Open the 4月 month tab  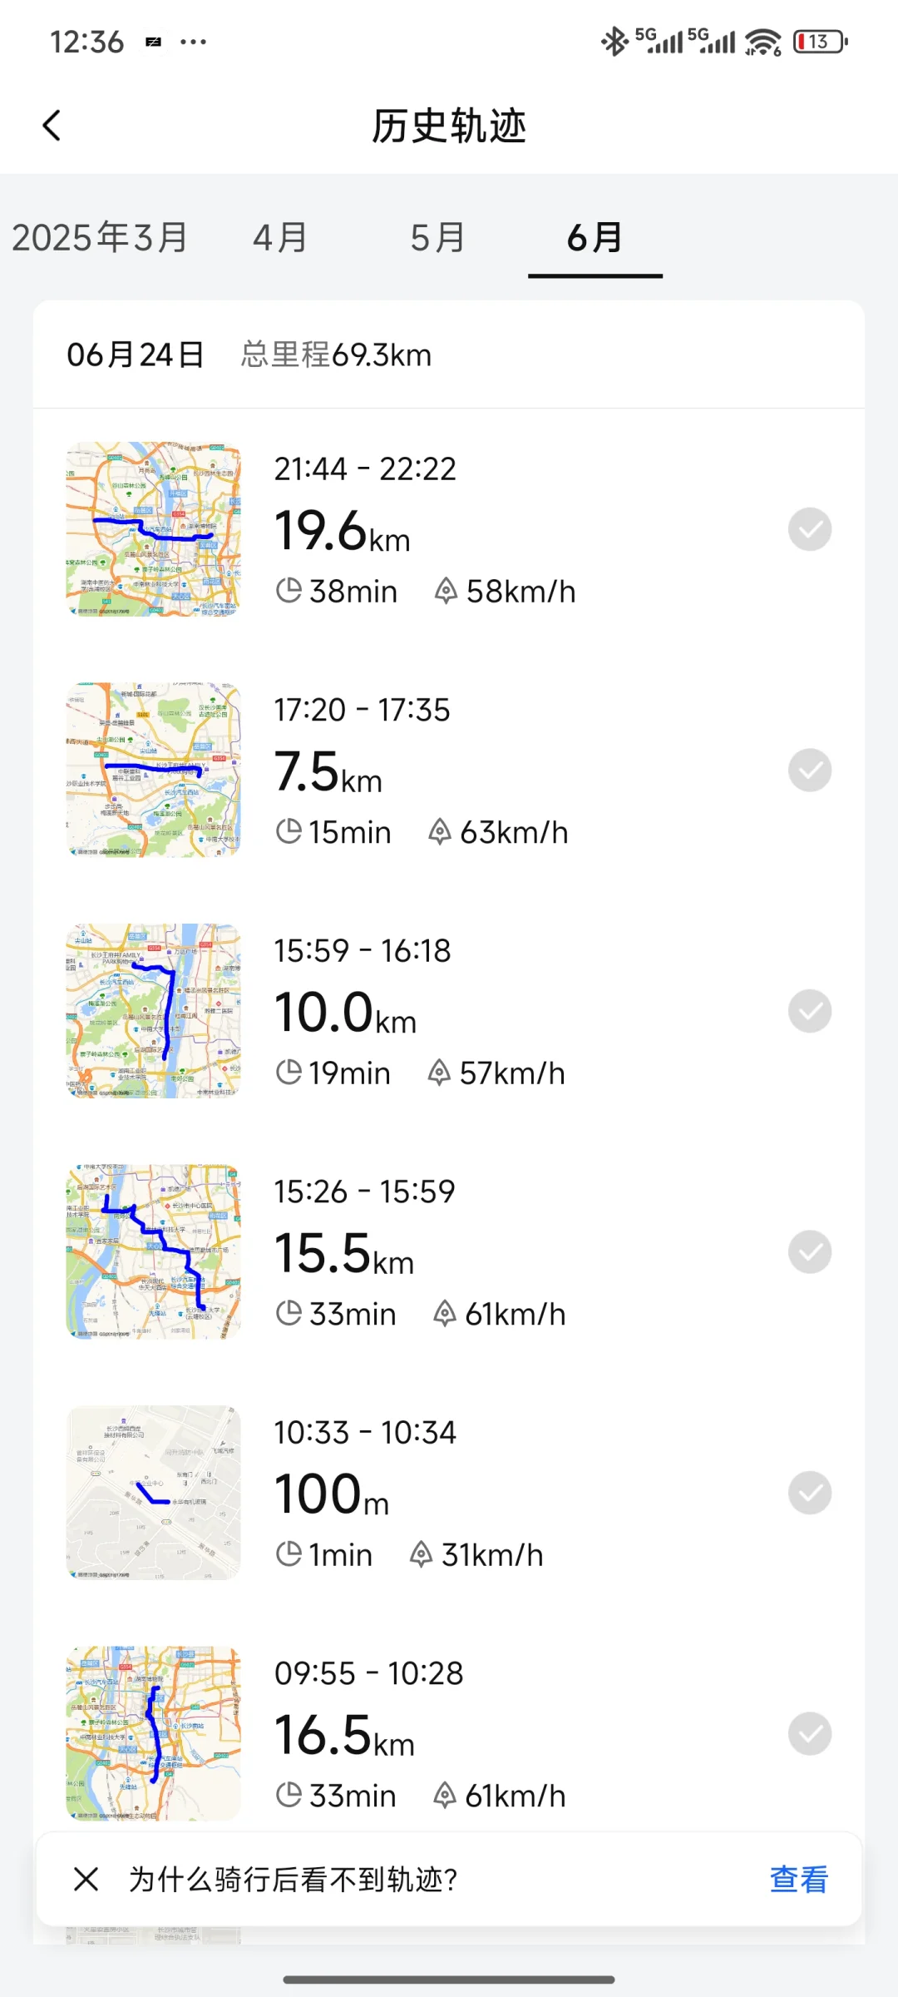point(280,238)
